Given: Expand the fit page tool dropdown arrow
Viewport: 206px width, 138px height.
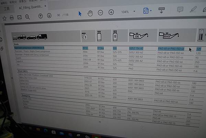Looking at the screenshot, I should click(151, 11).
